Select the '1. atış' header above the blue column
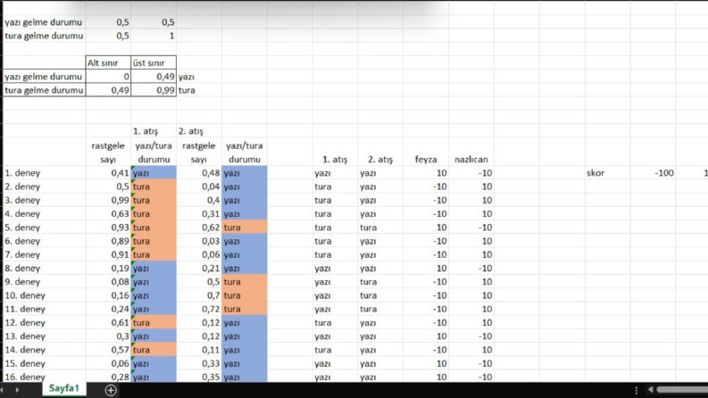Screen dimensions: 708x398 [x=154, y=131]
